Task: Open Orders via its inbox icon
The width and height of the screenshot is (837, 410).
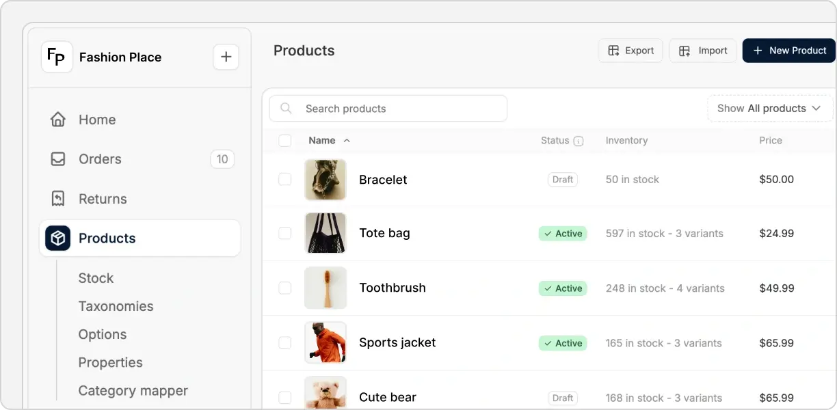Action: point(58,159)
